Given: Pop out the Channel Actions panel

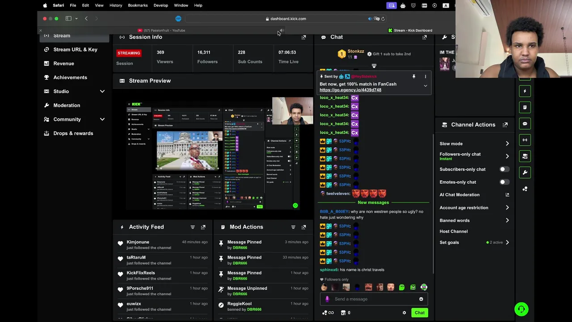Looking at the screenshot, I should (x=505, y=125).
